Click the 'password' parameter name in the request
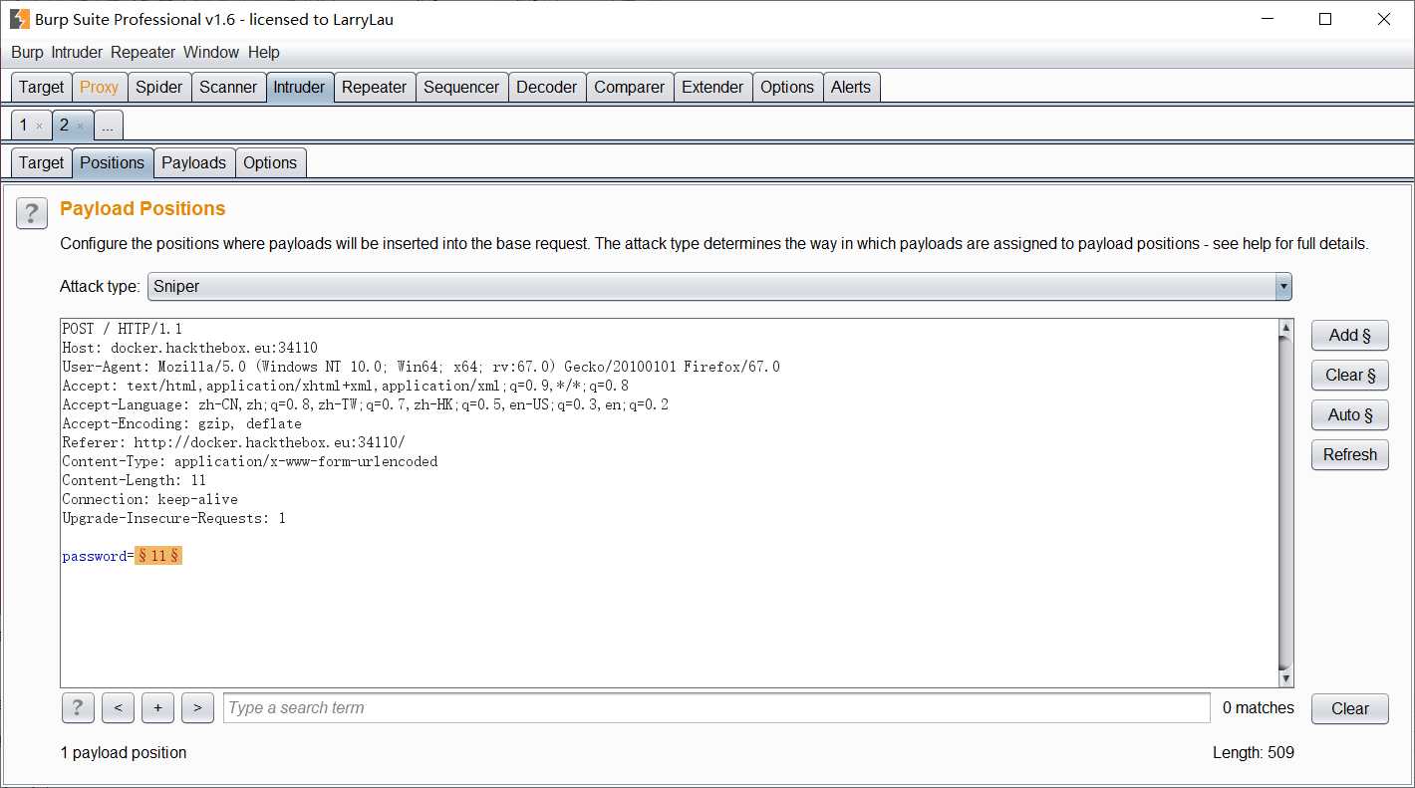The image size is (1415, 788). coord(94,556)
